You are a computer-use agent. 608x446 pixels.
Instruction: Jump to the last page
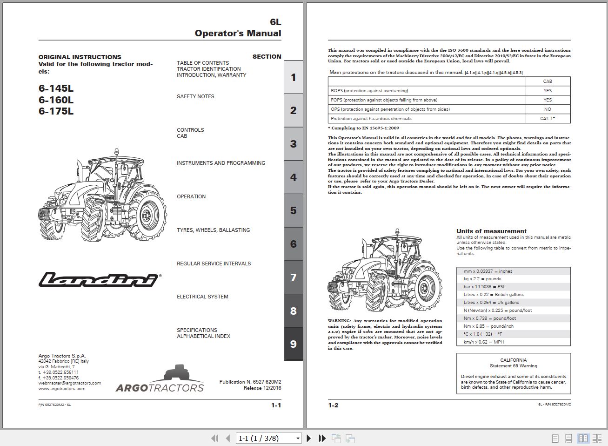pyautogui.click(x=322, y=438)
